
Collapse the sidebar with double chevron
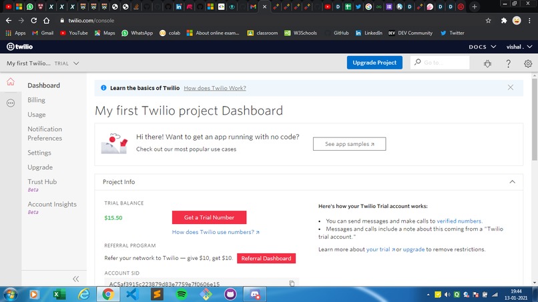click(76, 279)
